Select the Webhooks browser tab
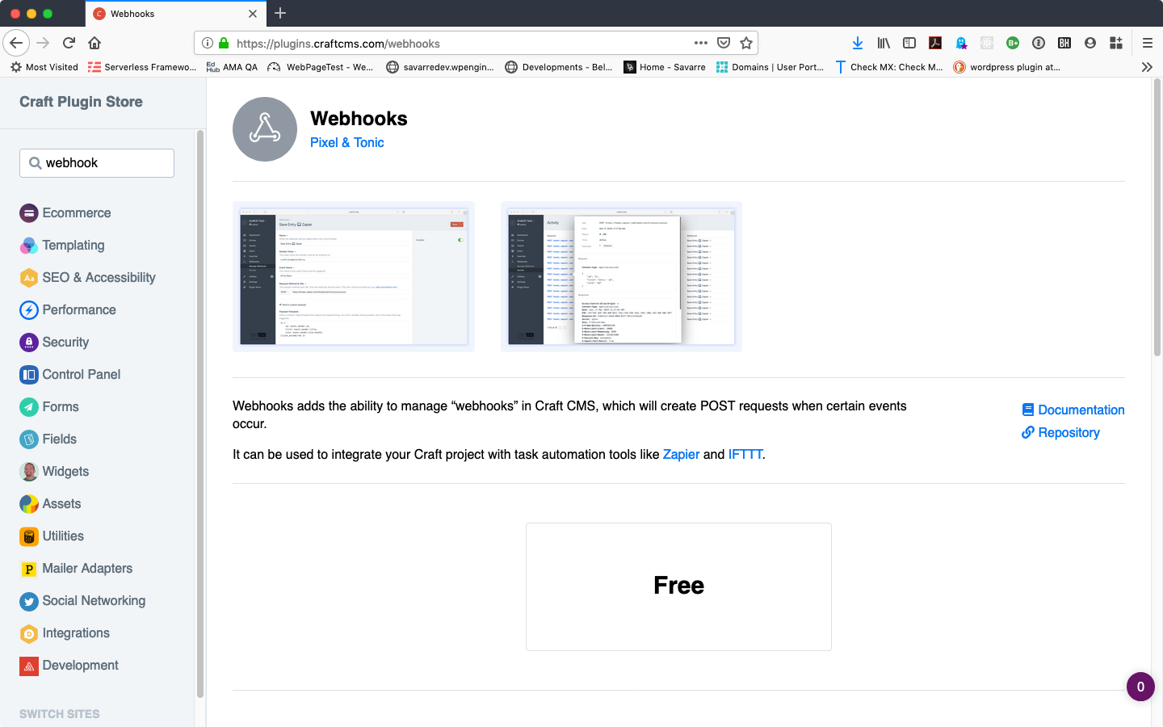This screenshot has width=1163, height=727. (174, 14)
